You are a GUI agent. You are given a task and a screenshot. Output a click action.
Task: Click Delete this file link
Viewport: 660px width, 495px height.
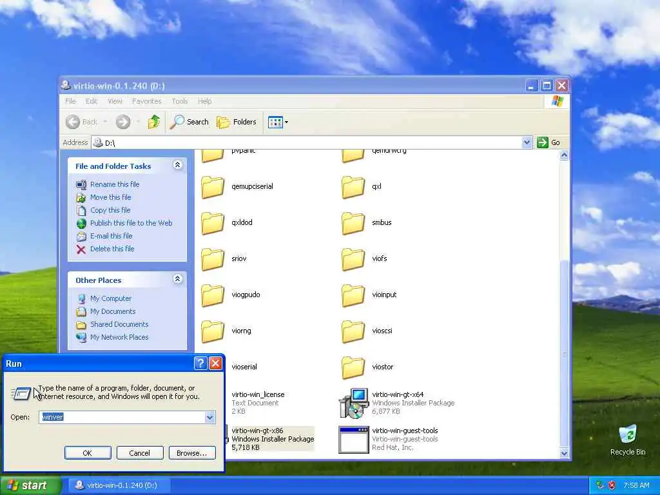(x=112, y=249)
